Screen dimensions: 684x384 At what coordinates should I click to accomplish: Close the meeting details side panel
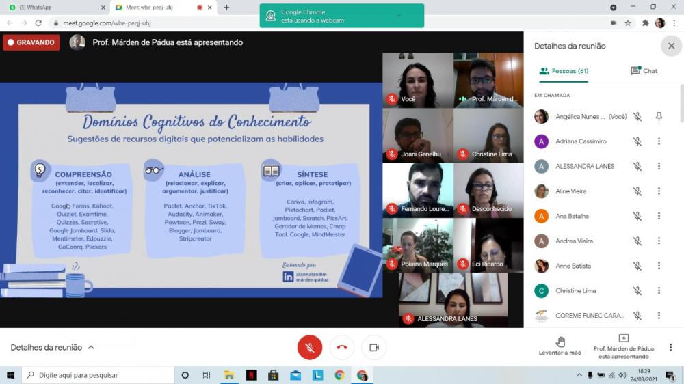[672, 46]
